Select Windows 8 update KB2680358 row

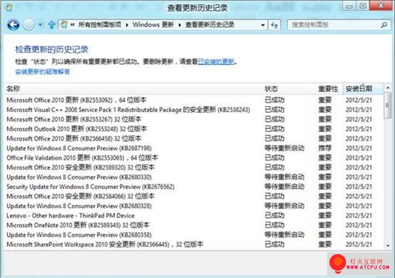194,235
